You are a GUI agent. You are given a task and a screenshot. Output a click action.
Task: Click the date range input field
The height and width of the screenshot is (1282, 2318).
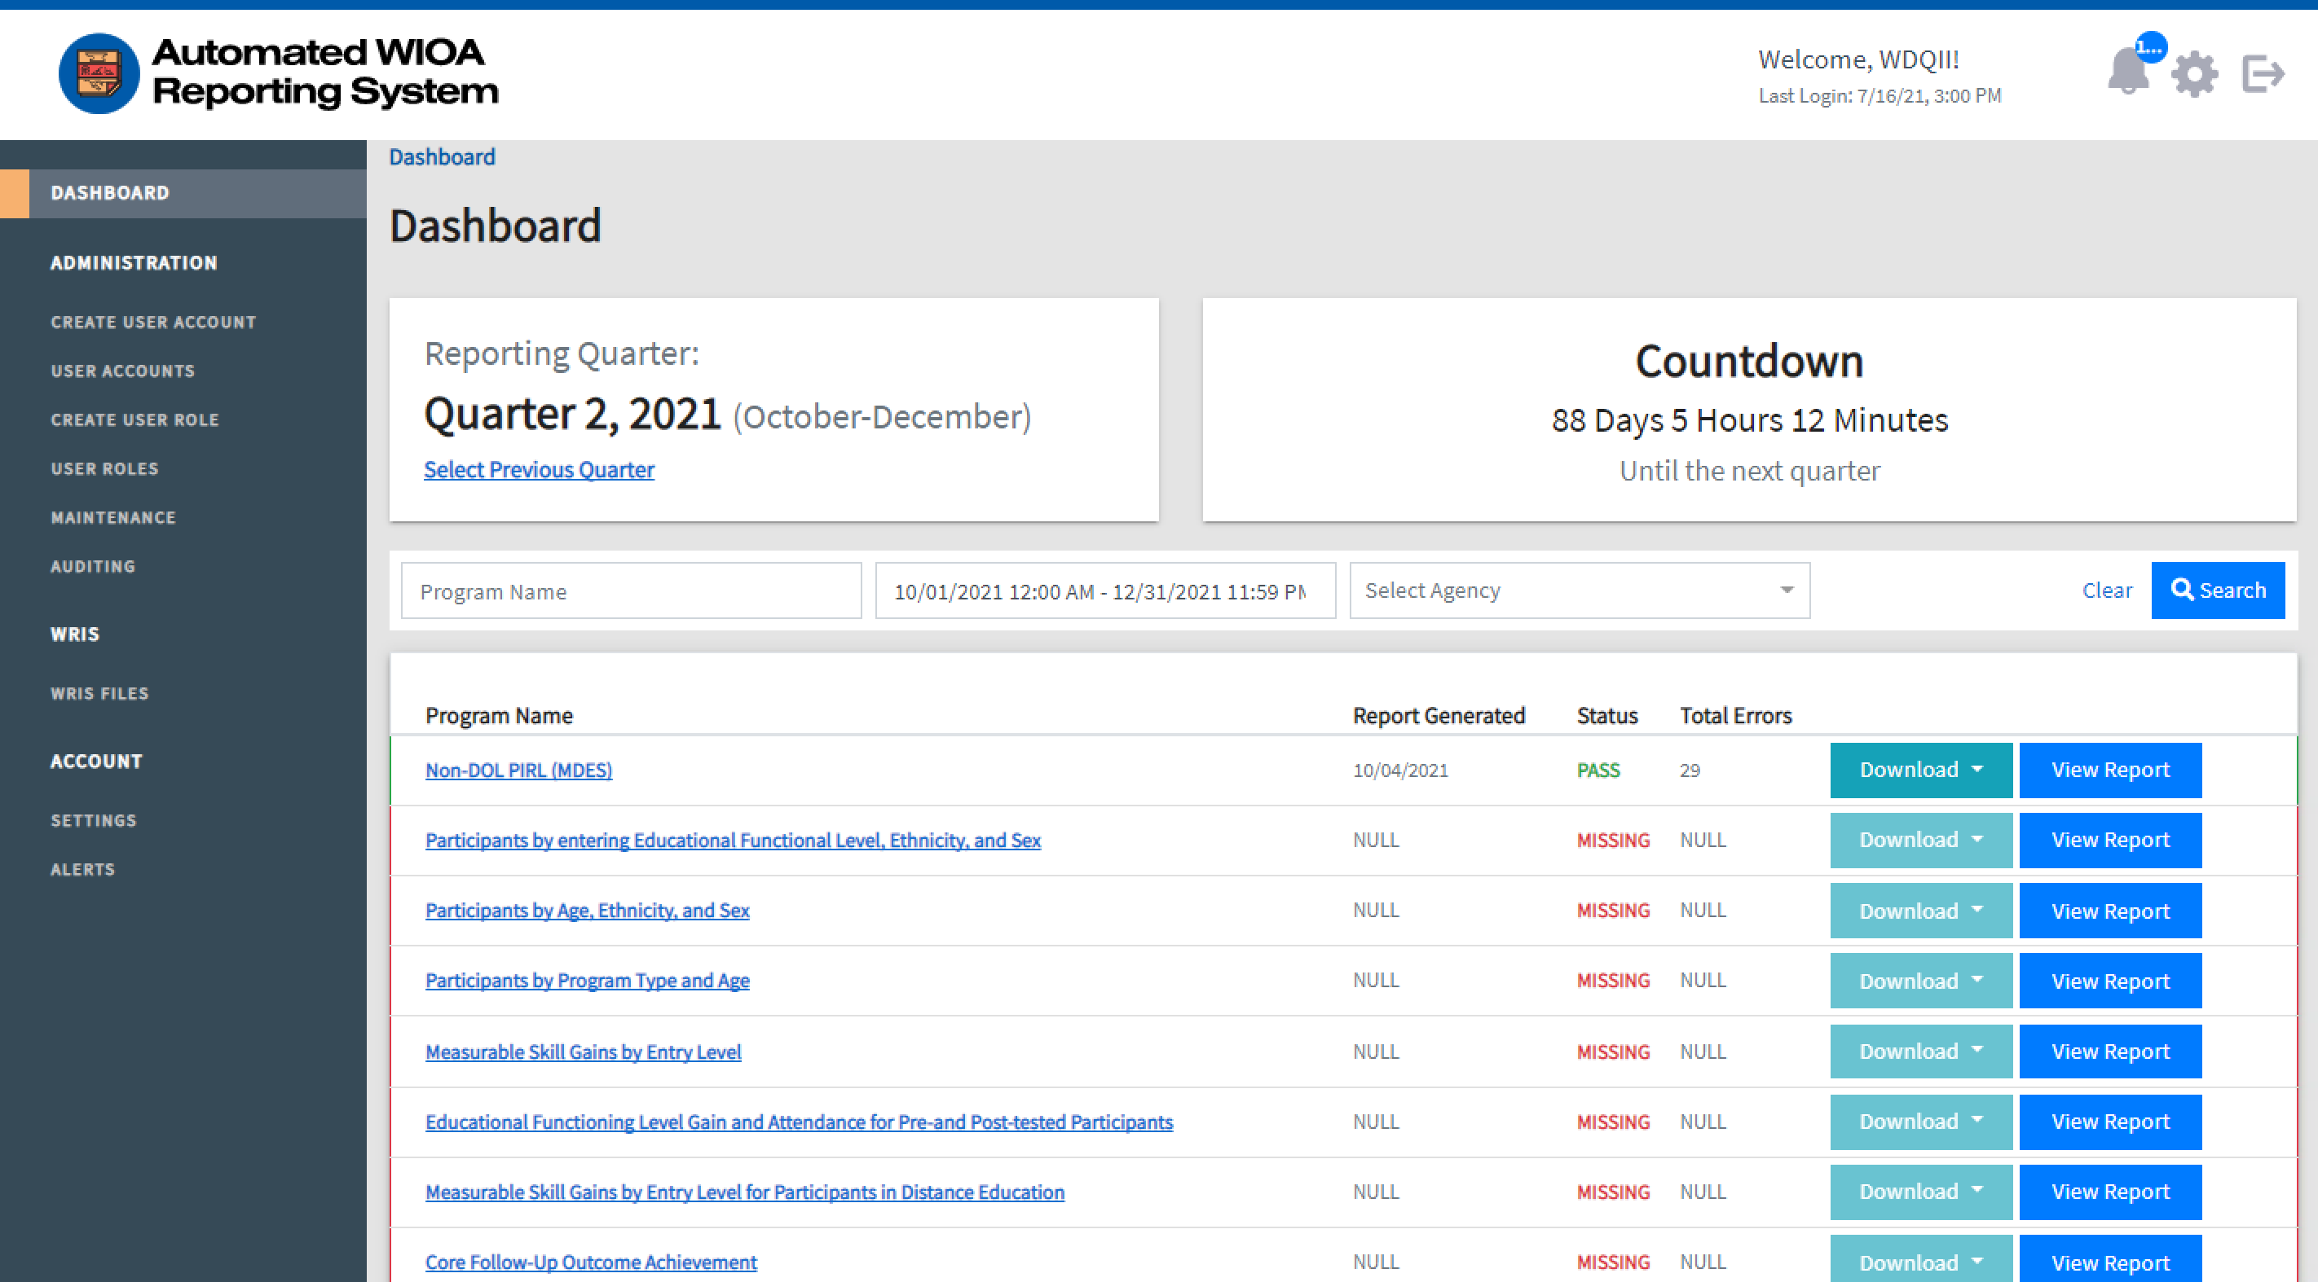(x=1104, y=591)
